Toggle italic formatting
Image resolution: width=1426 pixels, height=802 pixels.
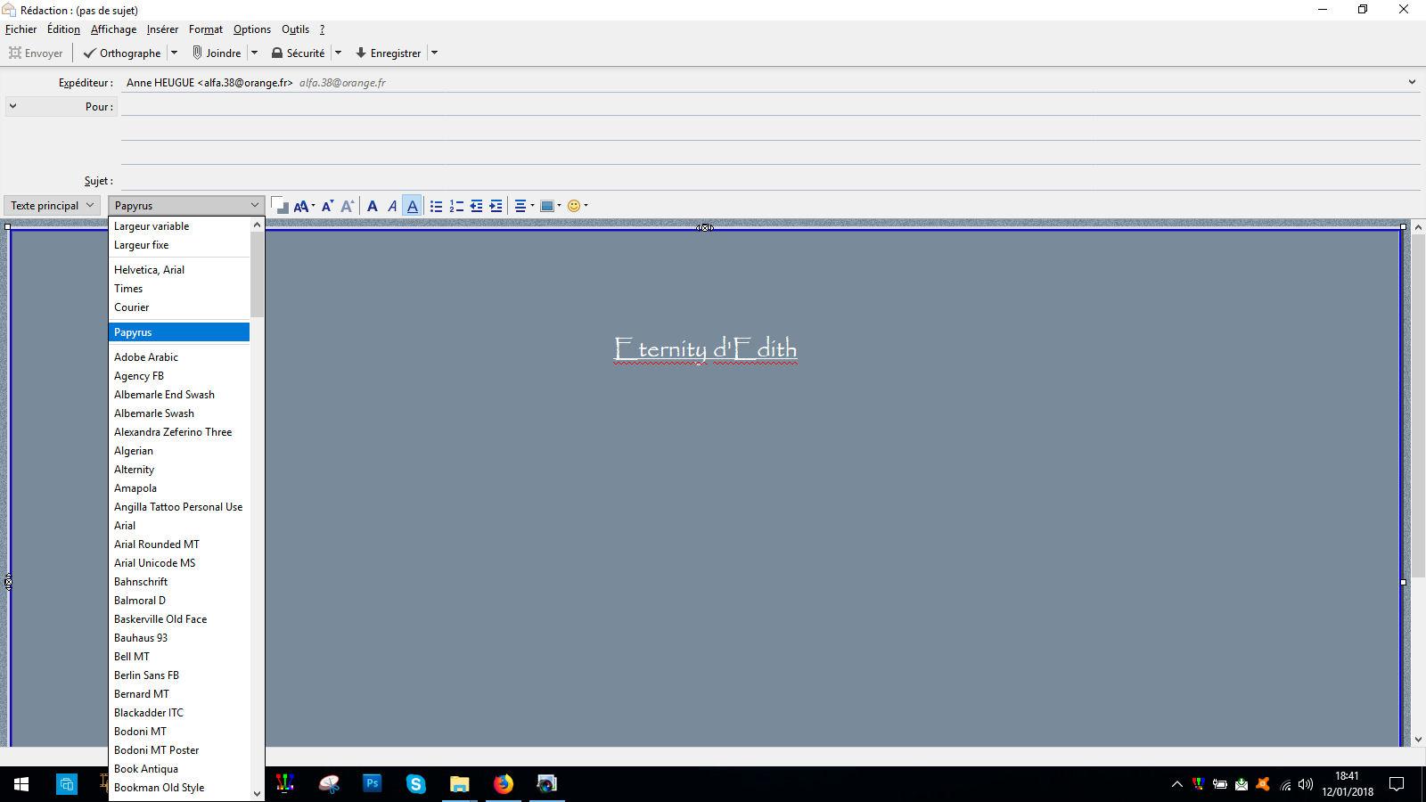[x=392, y=206]
